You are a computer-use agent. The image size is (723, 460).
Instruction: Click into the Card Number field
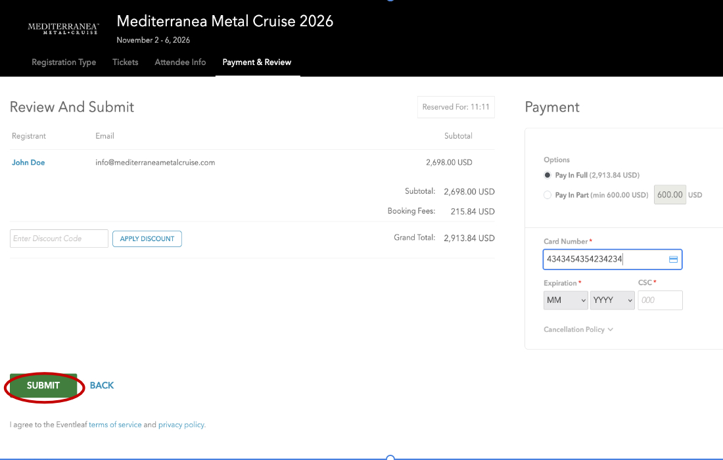pos(605,260)
